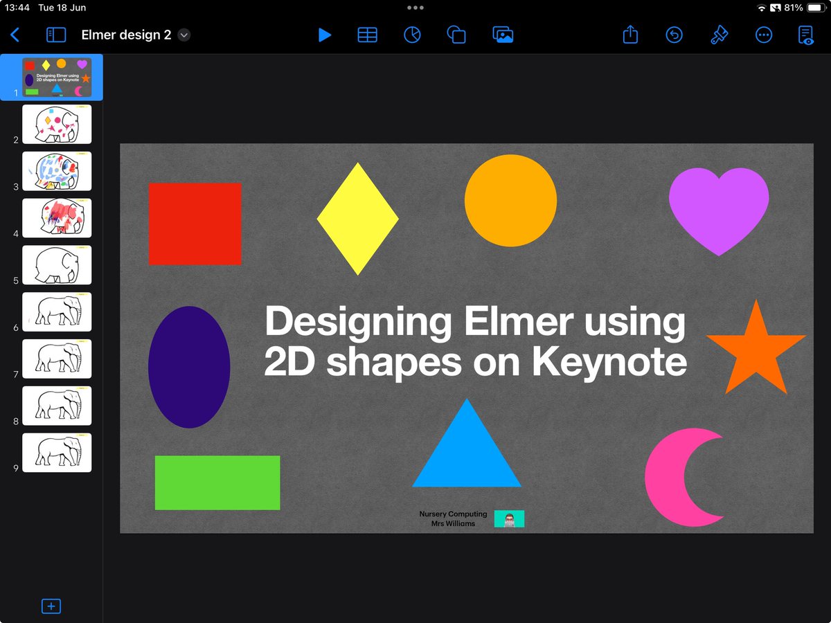The height and width of the screenshot is (623, 831).
Task: Insert a table
Action: [x=368, y=35]
